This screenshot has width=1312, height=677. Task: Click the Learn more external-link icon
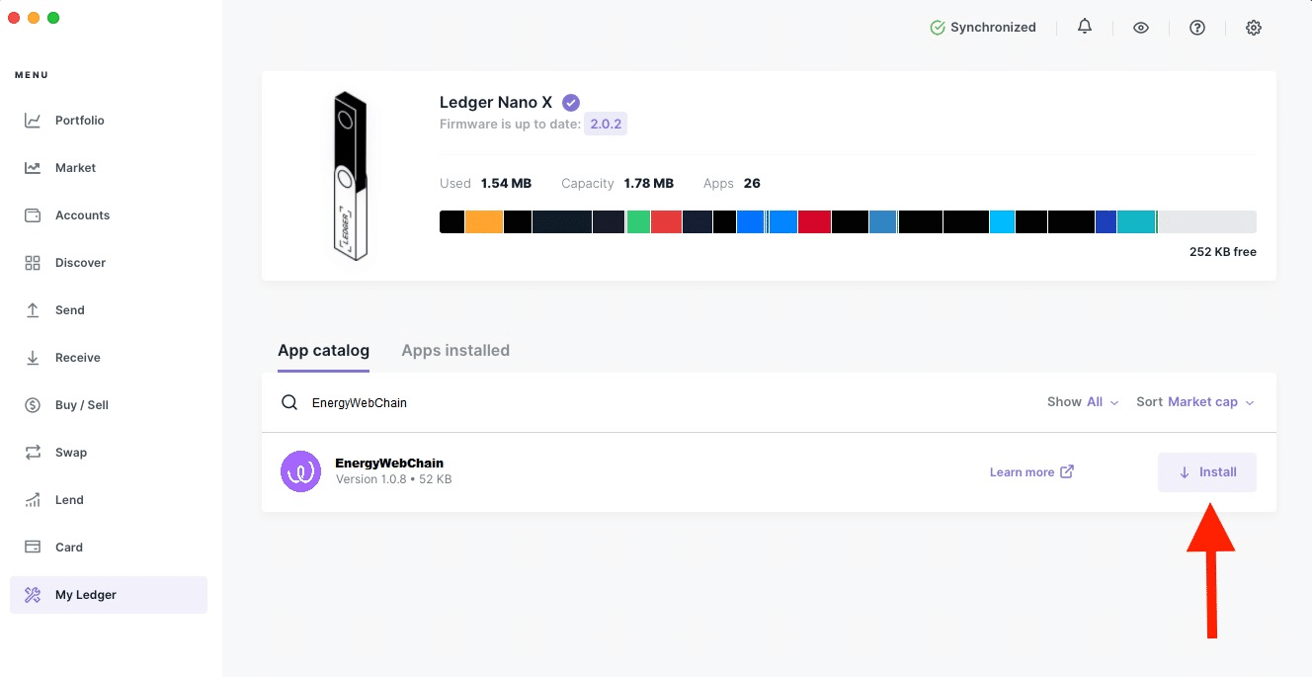pos(1067,471)
